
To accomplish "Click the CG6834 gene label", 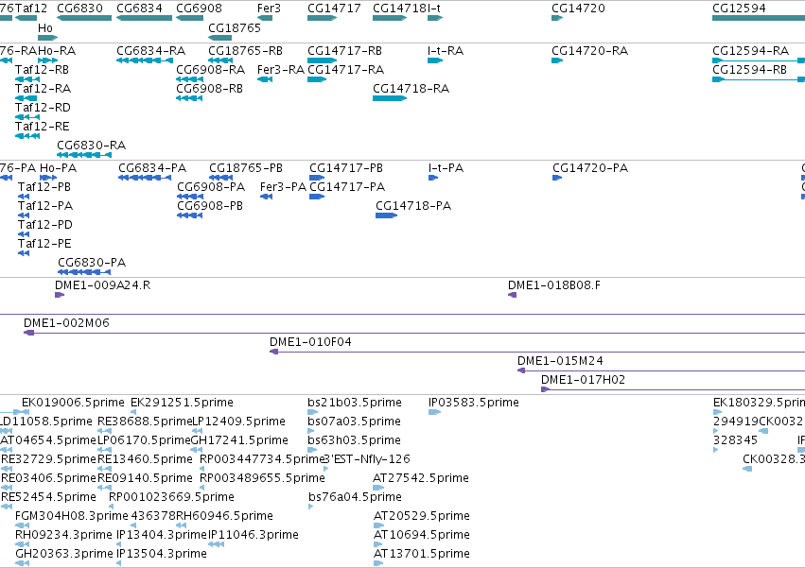I will point(139,9).
